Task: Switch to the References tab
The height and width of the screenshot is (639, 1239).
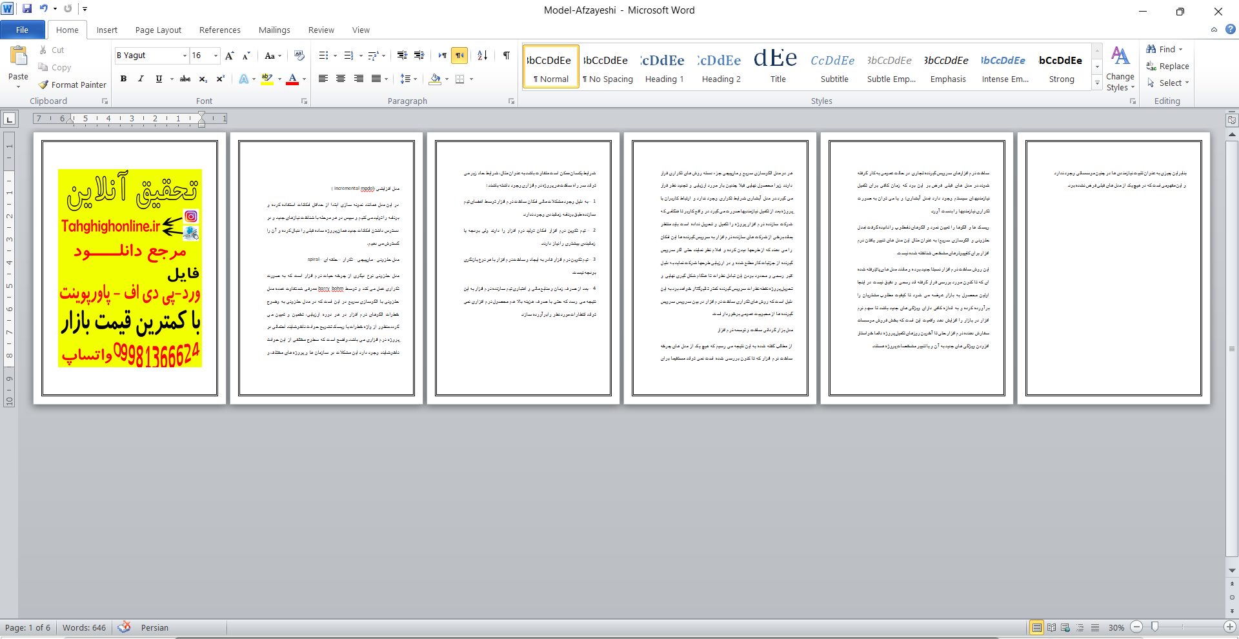Action: pos(219,30)
